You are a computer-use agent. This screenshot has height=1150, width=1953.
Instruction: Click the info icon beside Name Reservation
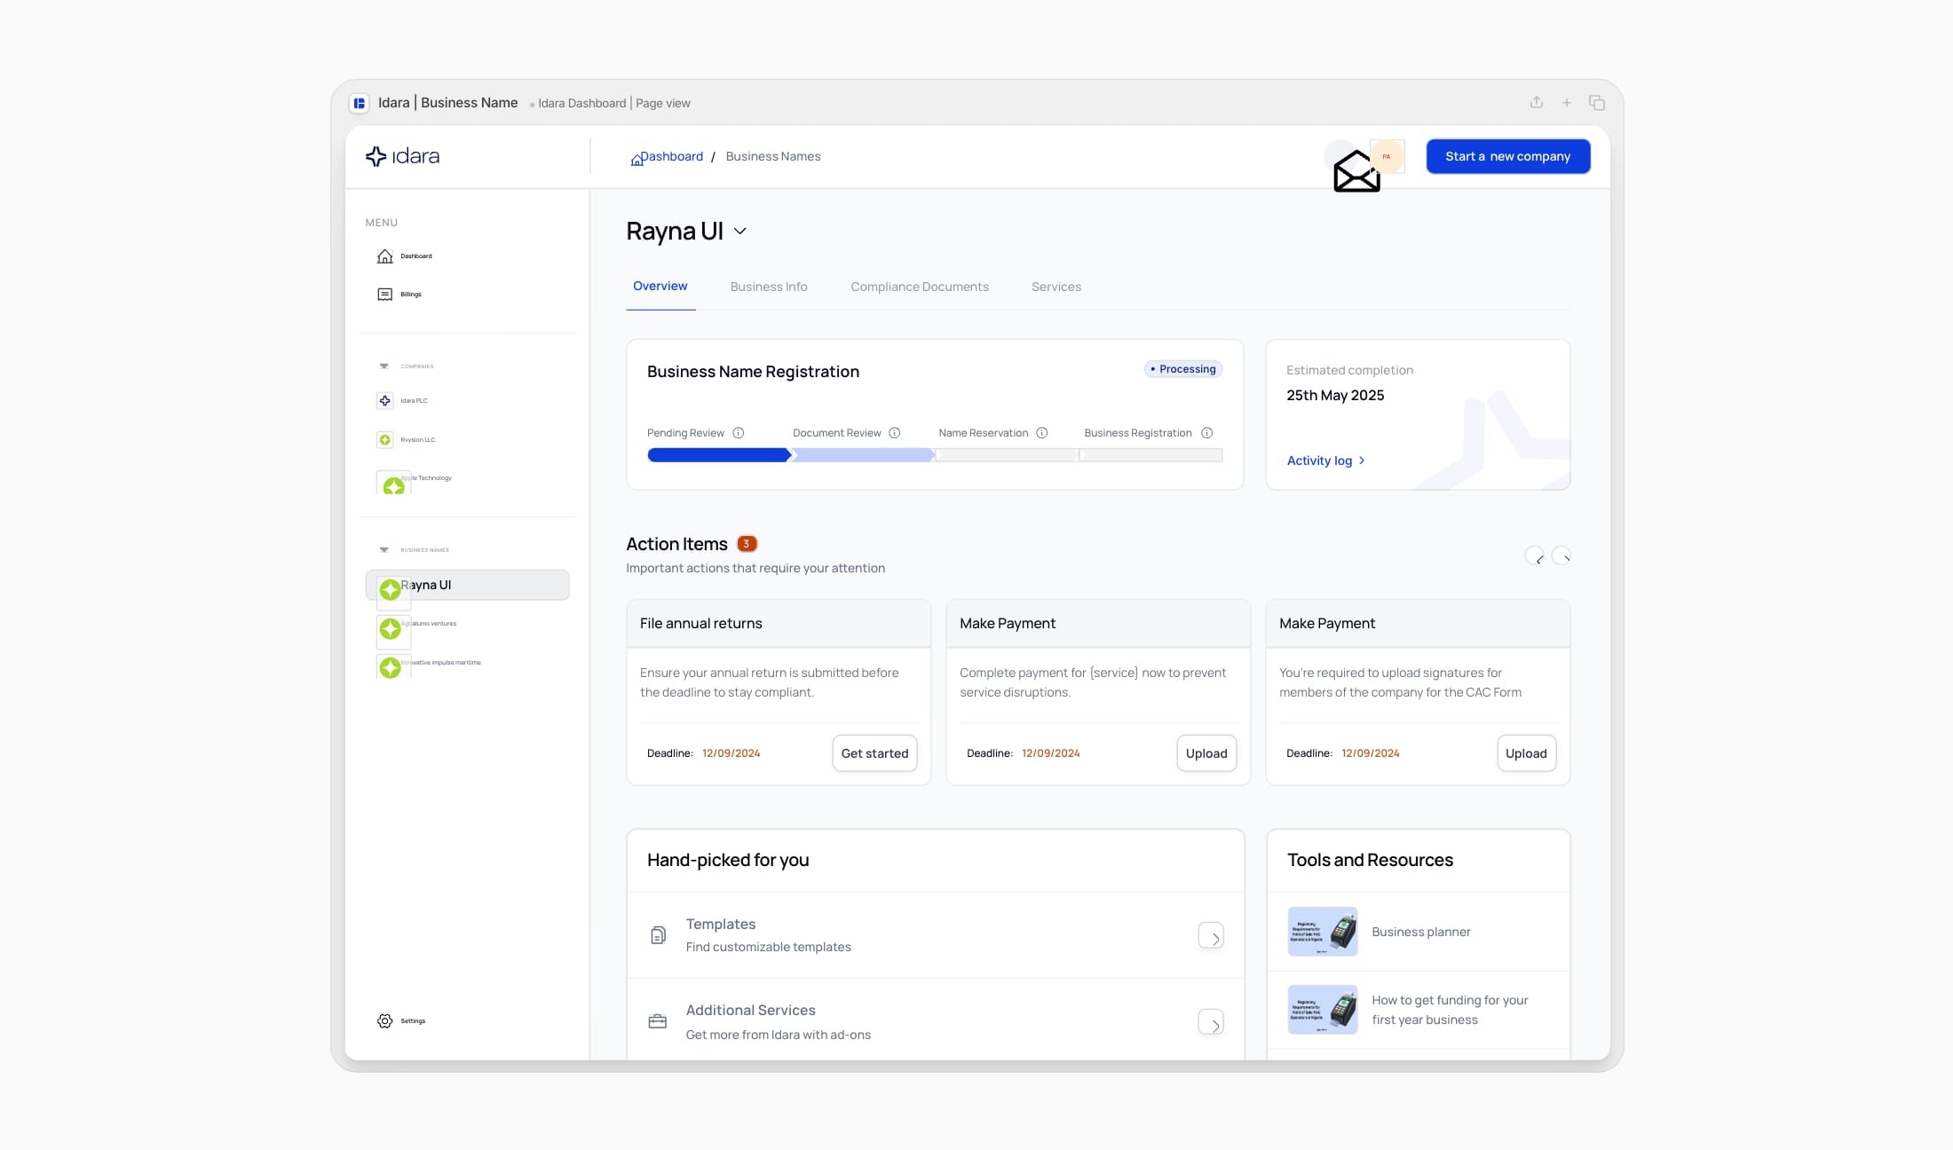pyautogui.click(x=1042, y=433)
